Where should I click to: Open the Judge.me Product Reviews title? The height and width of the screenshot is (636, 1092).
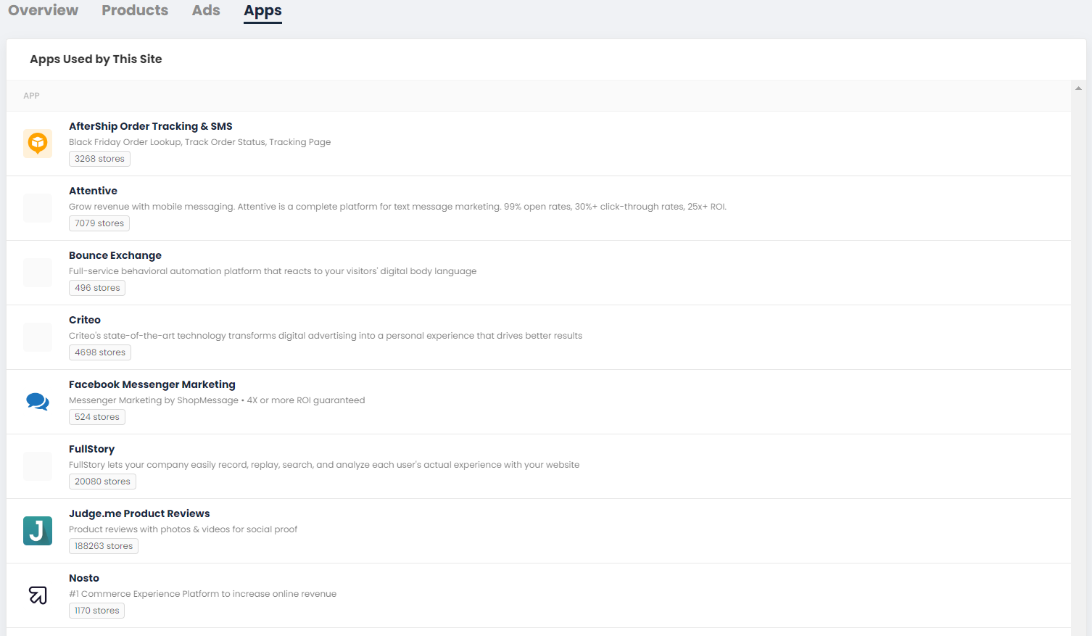click(x=139, y=513)
